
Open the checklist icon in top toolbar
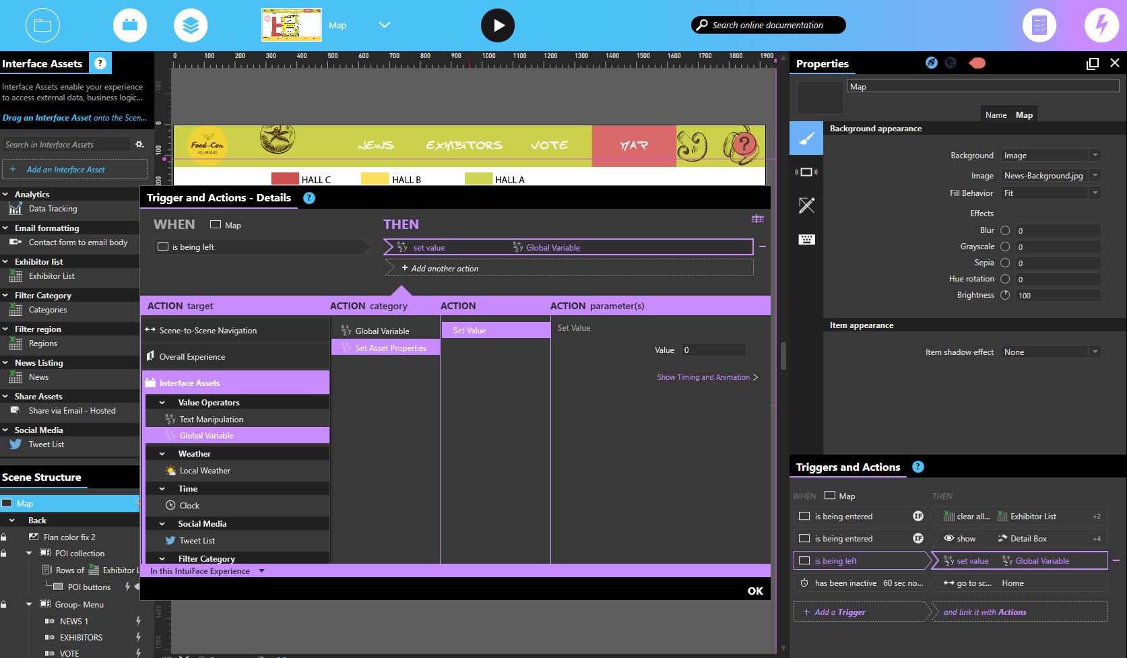[x=1039, y=26]
